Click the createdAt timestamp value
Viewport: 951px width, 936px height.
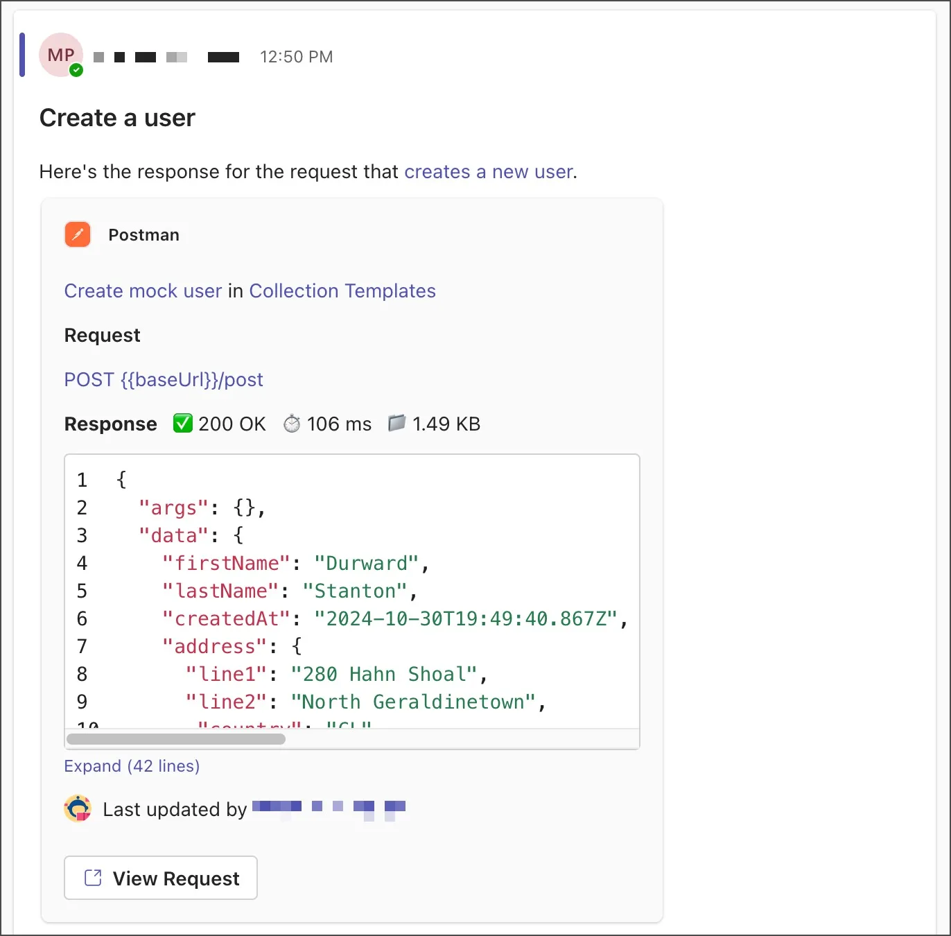click(x=466, y=618)
